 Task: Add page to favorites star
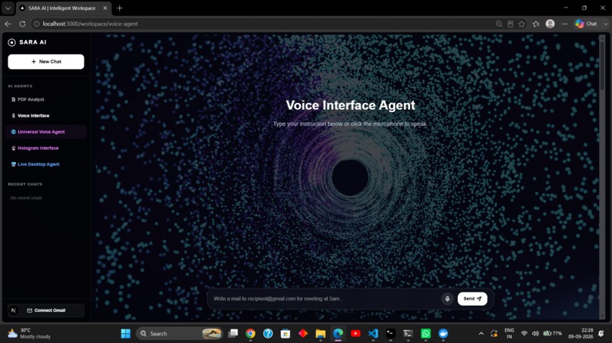click(522, 23)
